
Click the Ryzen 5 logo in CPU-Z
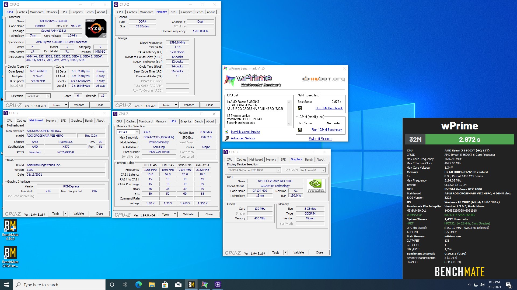(96, 28)
